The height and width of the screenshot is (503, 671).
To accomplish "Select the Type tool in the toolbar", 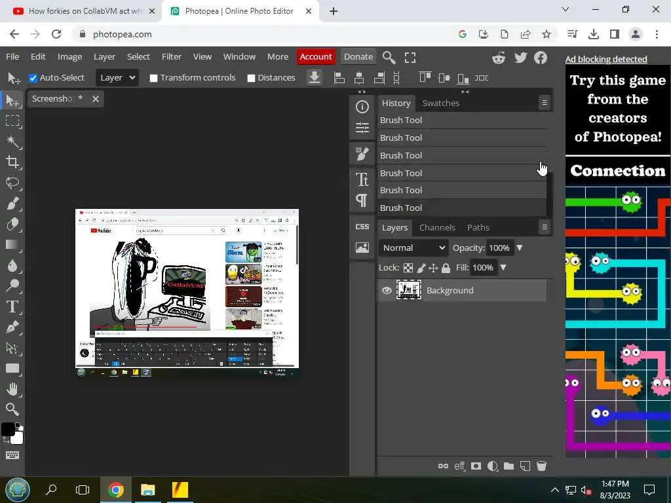I will click(12, 307).
